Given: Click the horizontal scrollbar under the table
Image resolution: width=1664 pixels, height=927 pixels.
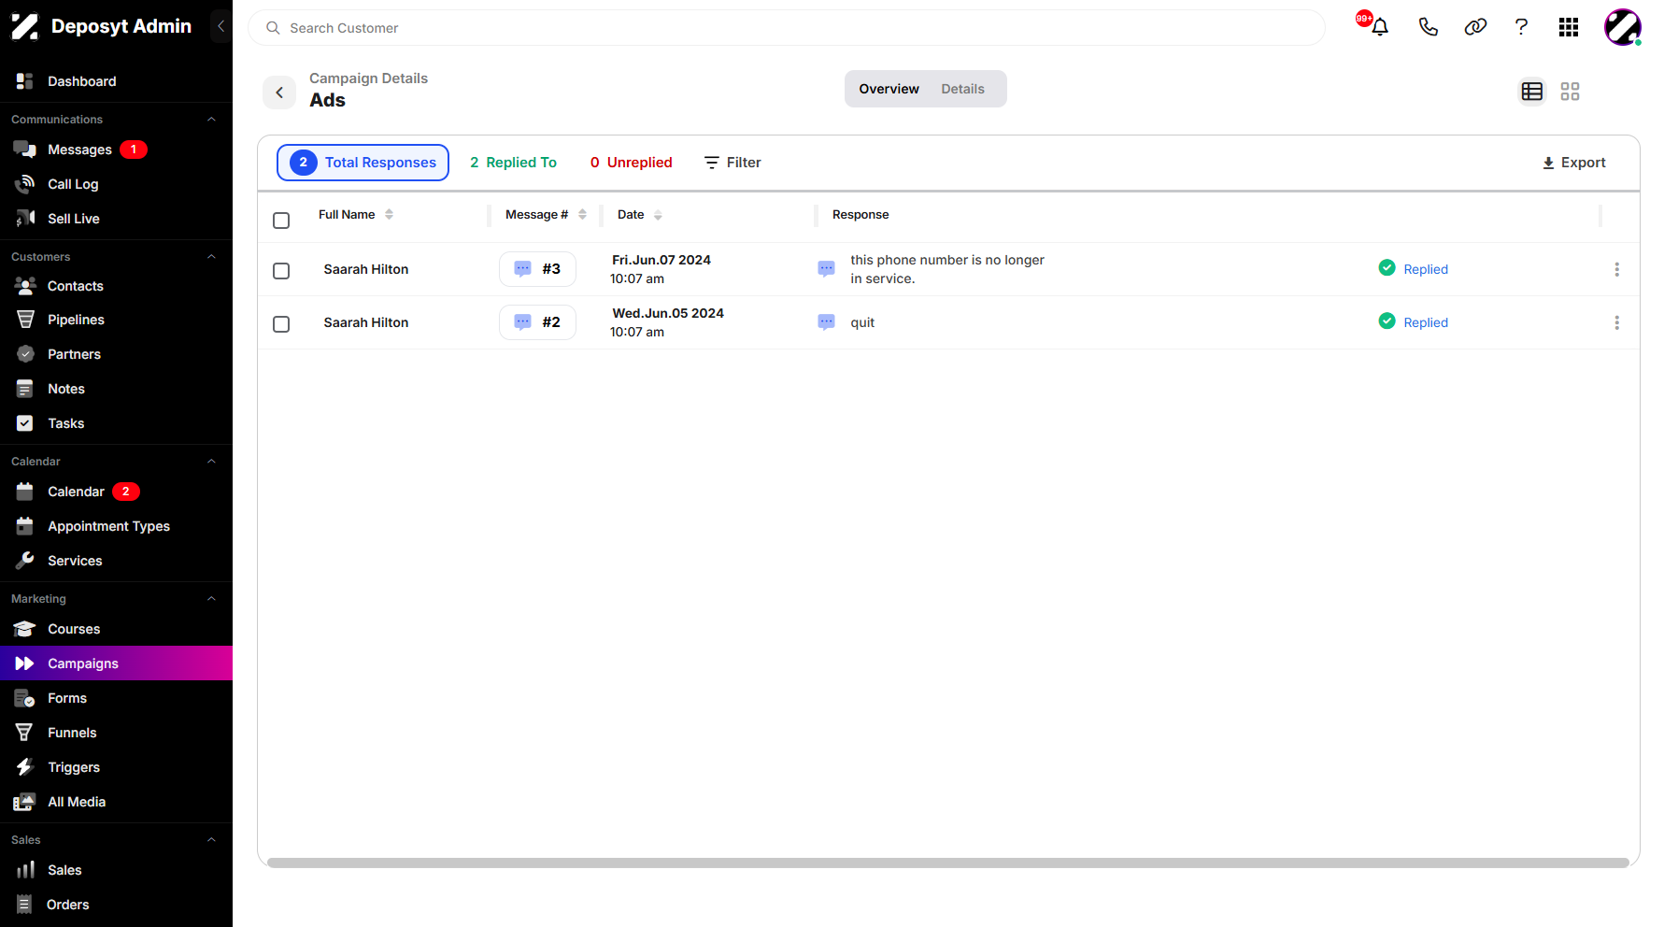Looking at the screenshot, I should pyautogui.click(x=948, y=863).
